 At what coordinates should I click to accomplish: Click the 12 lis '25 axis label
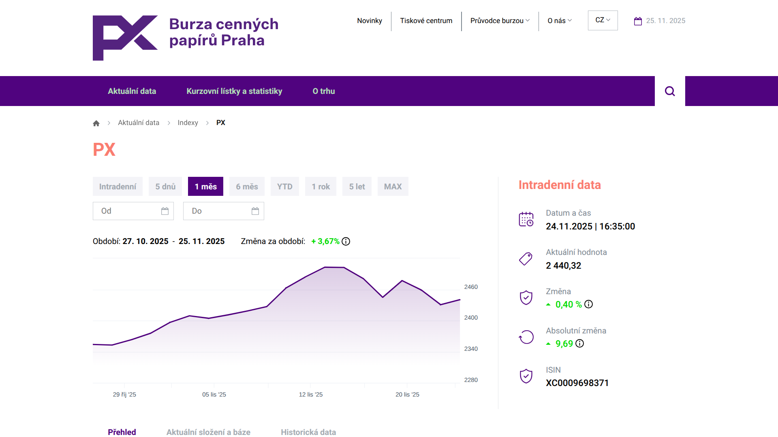(x=311, y=395)
